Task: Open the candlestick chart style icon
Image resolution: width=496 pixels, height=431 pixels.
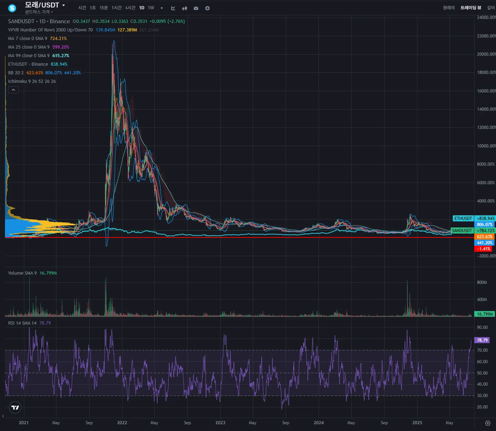Action: click(185, 8)
